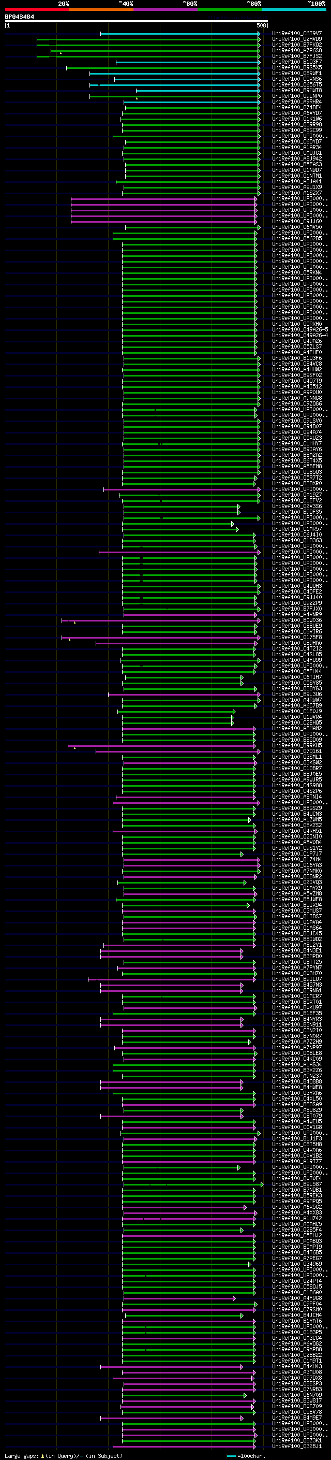Select the UniRef100_B4NYR3 label
Screen dimensions: 331x1460
point(297,1019)
